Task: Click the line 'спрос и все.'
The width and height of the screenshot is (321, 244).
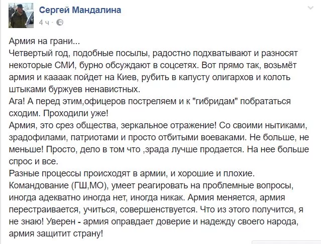Action: (x=34, y=161)
